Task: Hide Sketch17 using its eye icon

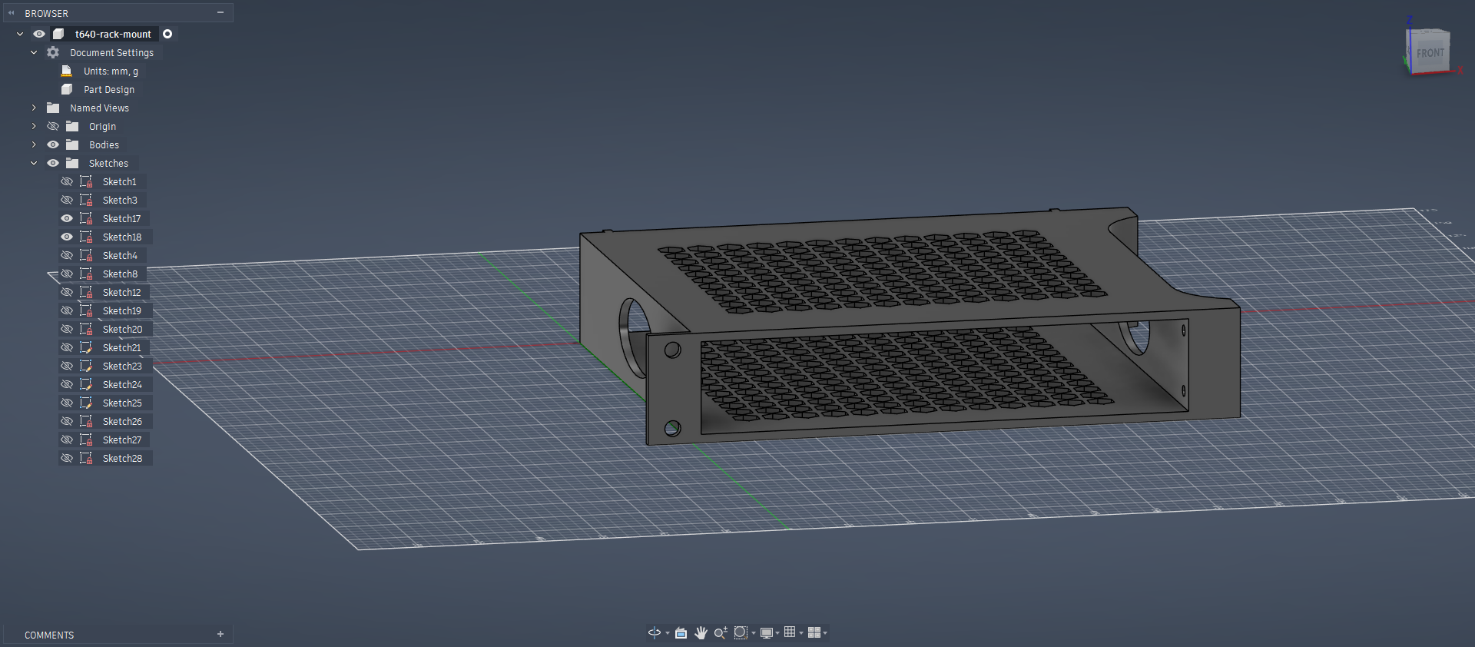Action: point(67,218)
